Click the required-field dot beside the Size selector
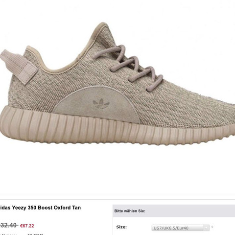 (x=212, y=227)
